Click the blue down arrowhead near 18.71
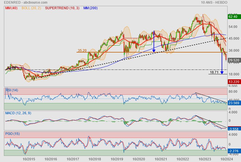 (222, 73)
